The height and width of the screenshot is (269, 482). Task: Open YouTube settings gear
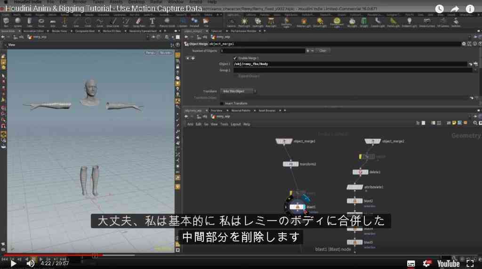click(426, 263)
